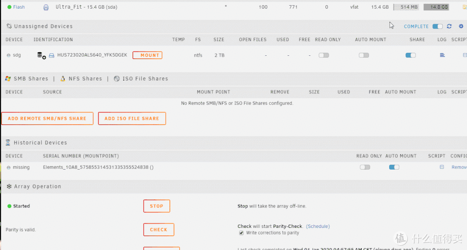
Task: Click ADD REMOTE SMB/NFS SHARE button
Action: 47,119
